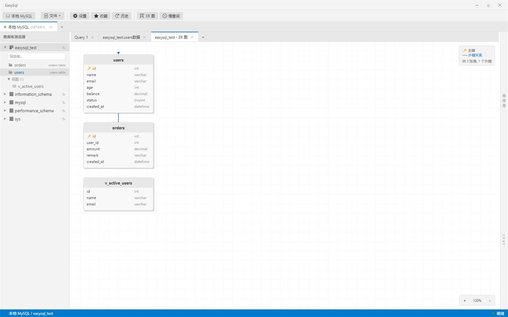Image resolution: width=508 pixels, height=317 pixels.
Task: Open the 文件 dropdown menu
Action: tap(52, 16)
